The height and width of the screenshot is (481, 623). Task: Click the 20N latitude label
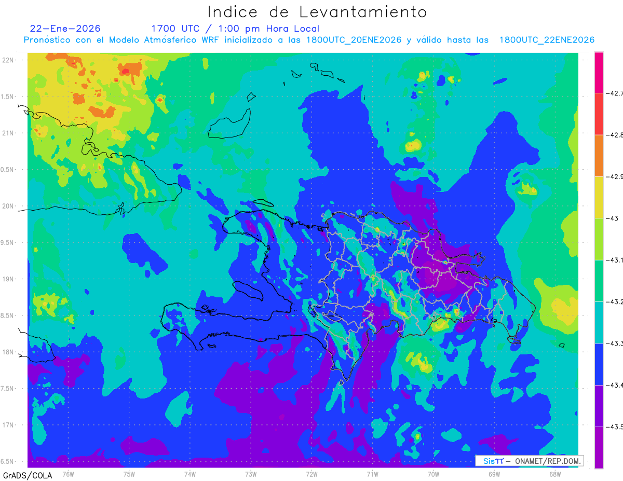[x=8, y=206]
